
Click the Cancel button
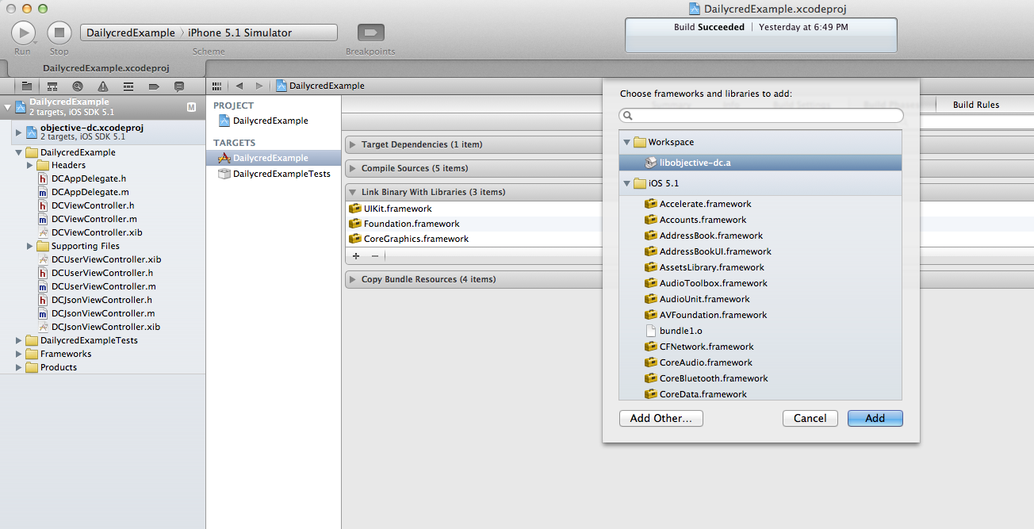click(x=810, y=418)
